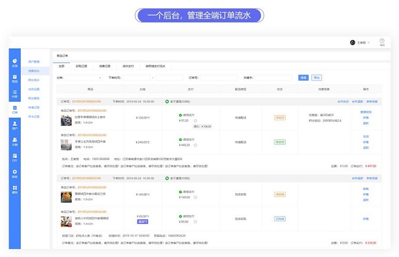Switch to the 获取记录 tab
399x257 pixels.
point(81,66)
